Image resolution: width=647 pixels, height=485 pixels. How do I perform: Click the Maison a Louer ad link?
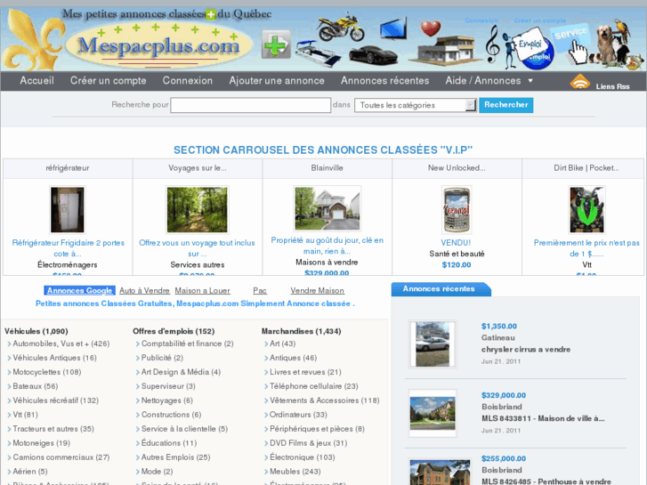(202, 291)
